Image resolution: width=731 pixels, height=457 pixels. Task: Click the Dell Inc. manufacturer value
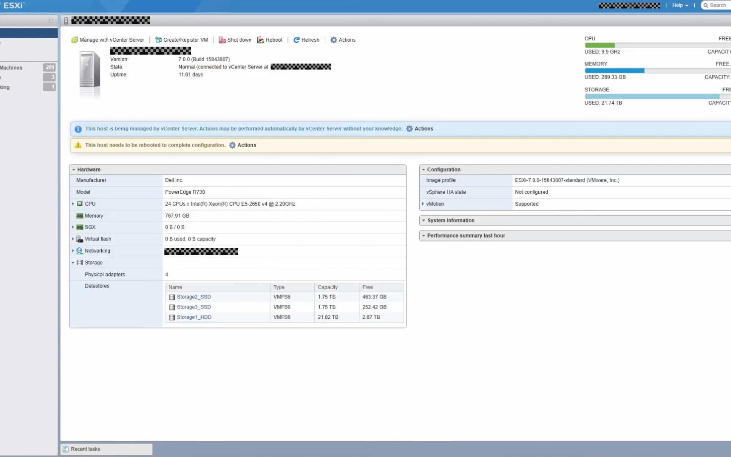pyautogui.click(x=174, y=180)
